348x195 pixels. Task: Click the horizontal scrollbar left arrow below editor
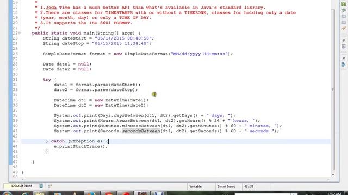point(23,179)
